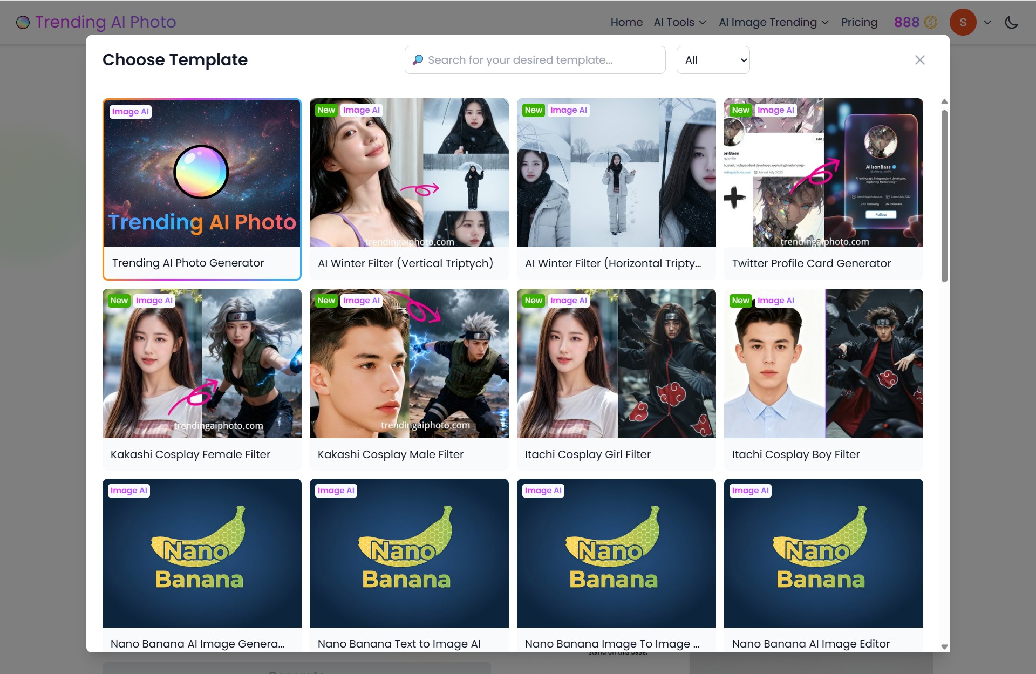
Task: Click the Twitter Profile Card Generator title
Action: [x=812, y=263]
